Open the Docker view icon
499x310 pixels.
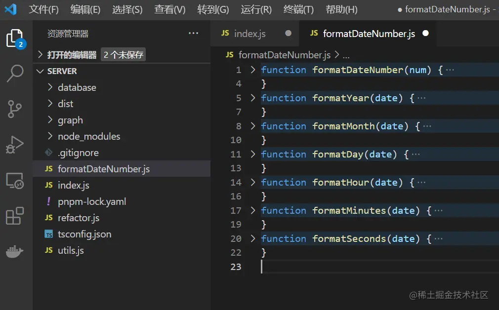pos(15,252)
